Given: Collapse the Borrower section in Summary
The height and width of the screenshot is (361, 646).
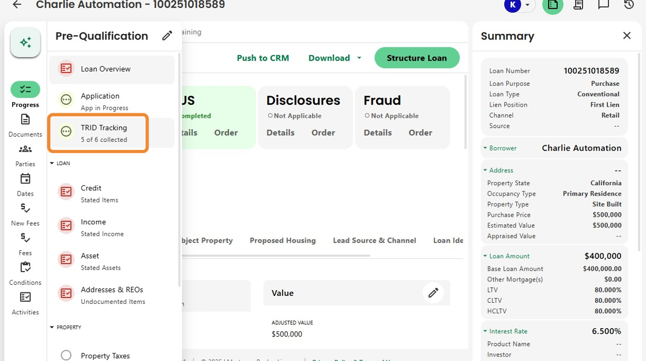Looking at the screenshot, I should (x=486, y=148).
